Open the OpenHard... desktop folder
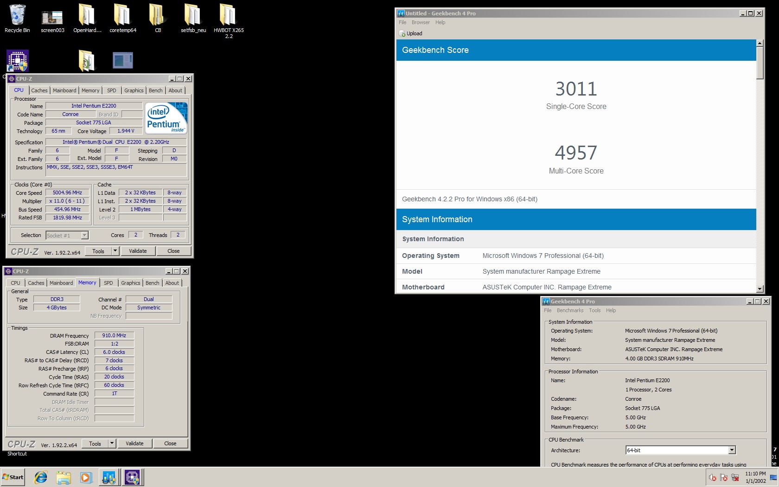The height and width of the screenshot is (487, 779). 87,19
